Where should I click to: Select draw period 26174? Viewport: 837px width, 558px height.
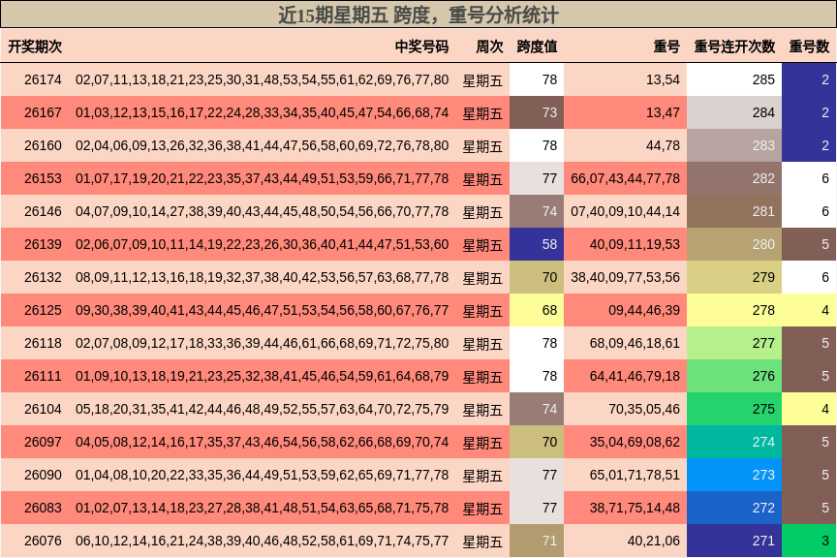(43, 79)
